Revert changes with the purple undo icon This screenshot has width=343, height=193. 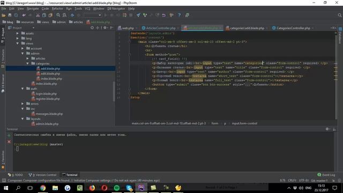163,15
